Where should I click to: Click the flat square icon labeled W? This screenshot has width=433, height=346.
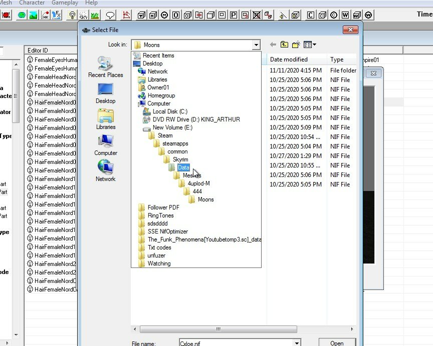[x=345, y=15]
